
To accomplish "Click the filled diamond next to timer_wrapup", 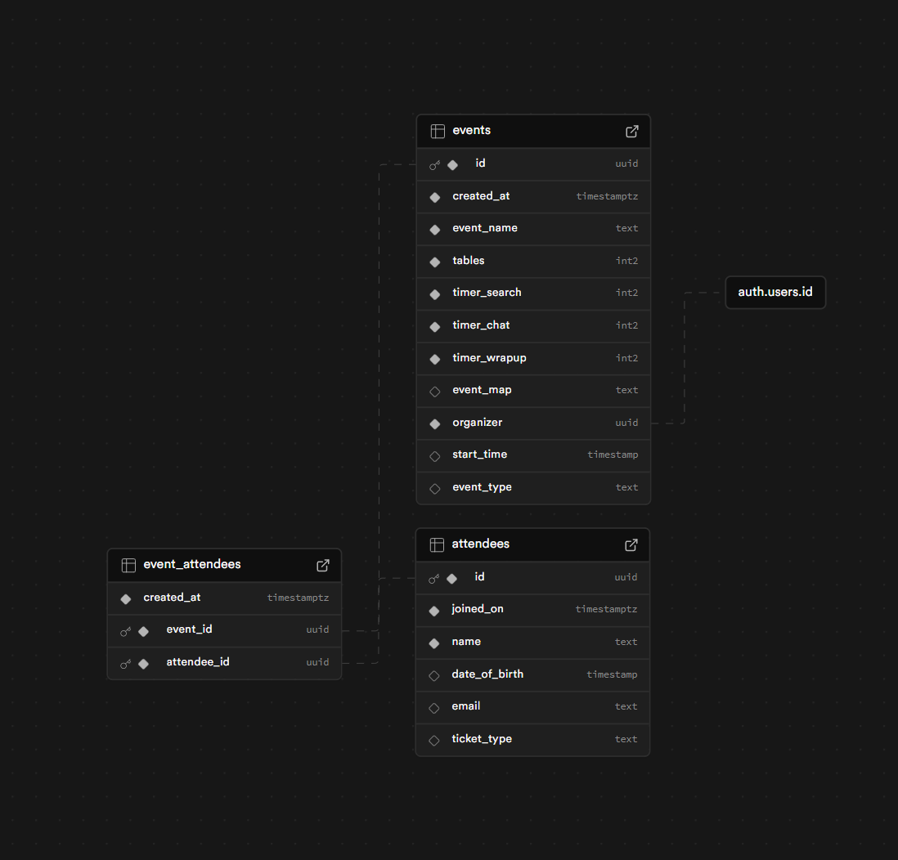I will 434,359.
